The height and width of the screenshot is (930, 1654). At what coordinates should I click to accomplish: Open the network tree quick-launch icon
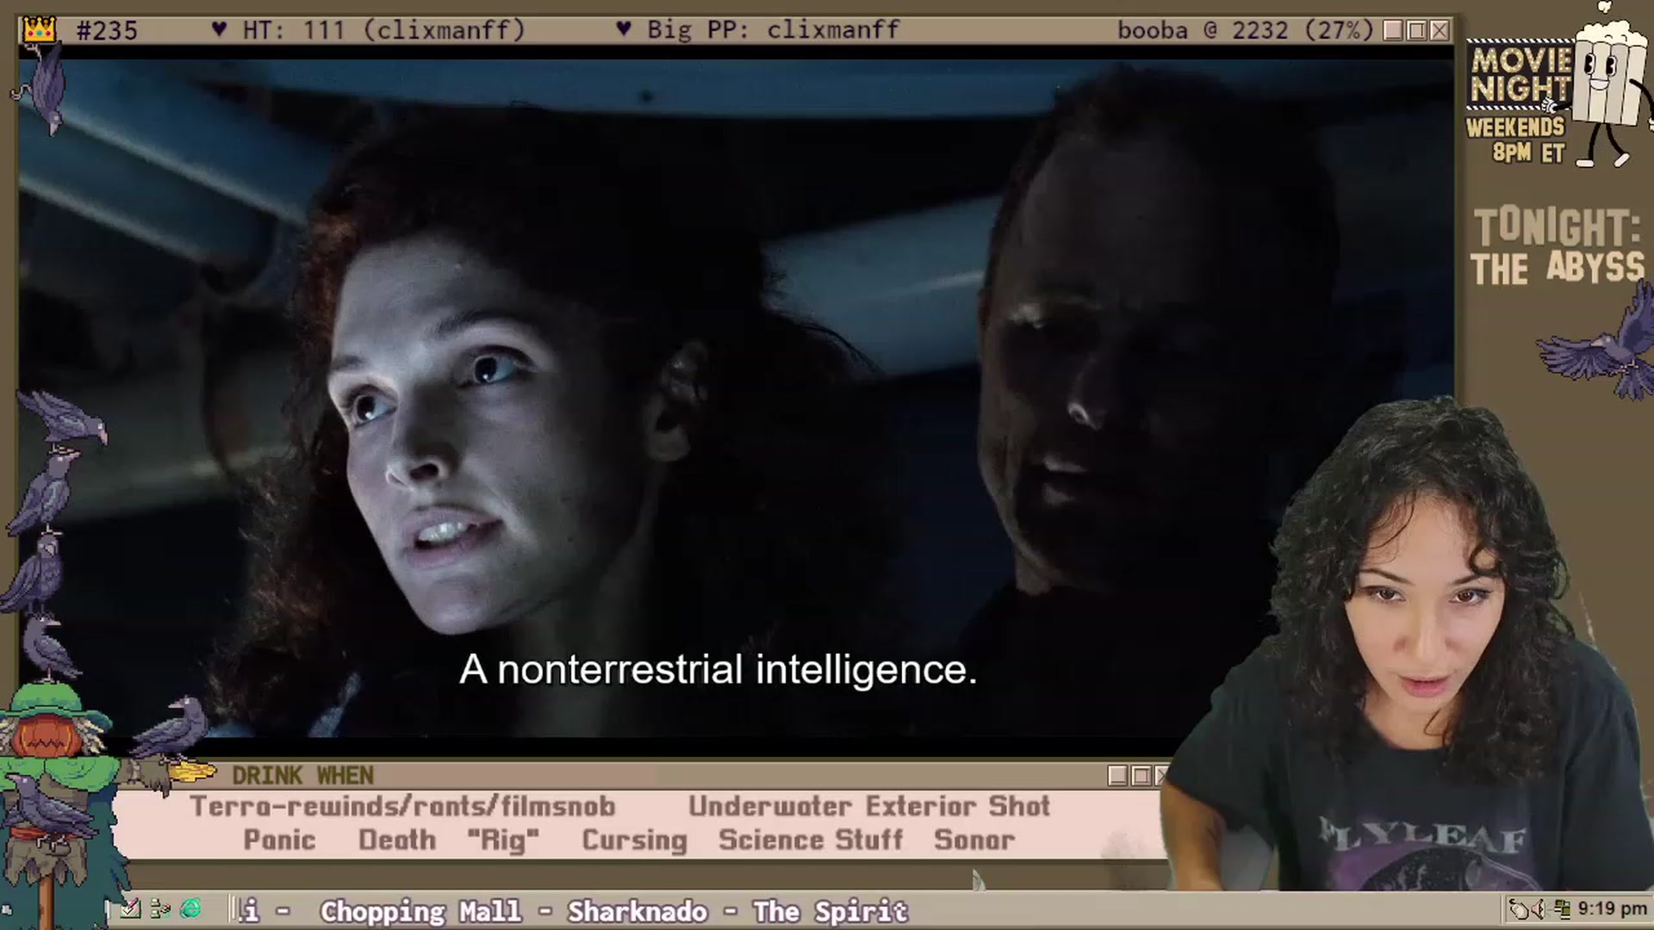point(160,908)
